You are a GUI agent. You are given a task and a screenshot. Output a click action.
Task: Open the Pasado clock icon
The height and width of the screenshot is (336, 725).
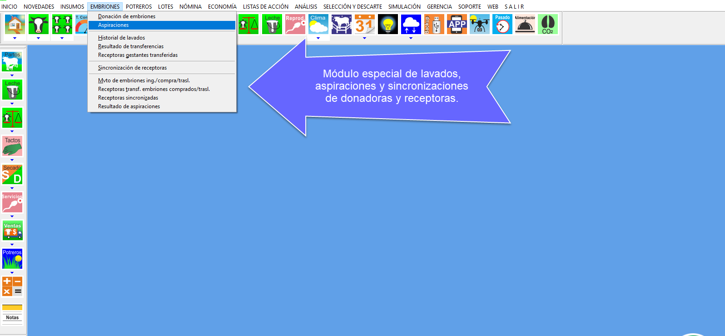(502, 24)
